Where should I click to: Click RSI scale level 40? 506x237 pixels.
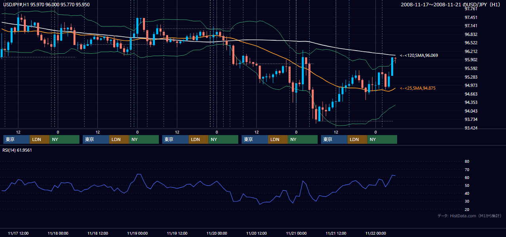tap(467, 194)
